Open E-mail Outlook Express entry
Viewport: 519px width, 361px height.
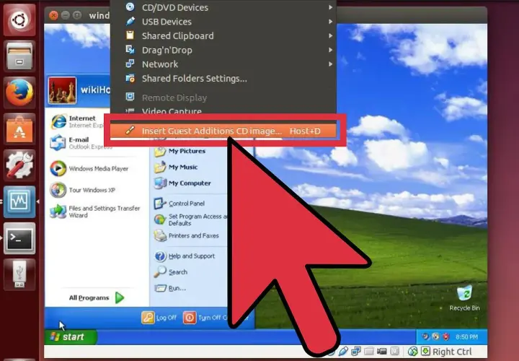81,143
